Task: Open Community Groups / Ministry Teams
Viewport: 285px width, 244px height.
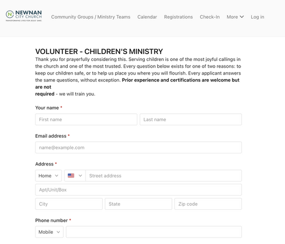Action: [91, 17]
